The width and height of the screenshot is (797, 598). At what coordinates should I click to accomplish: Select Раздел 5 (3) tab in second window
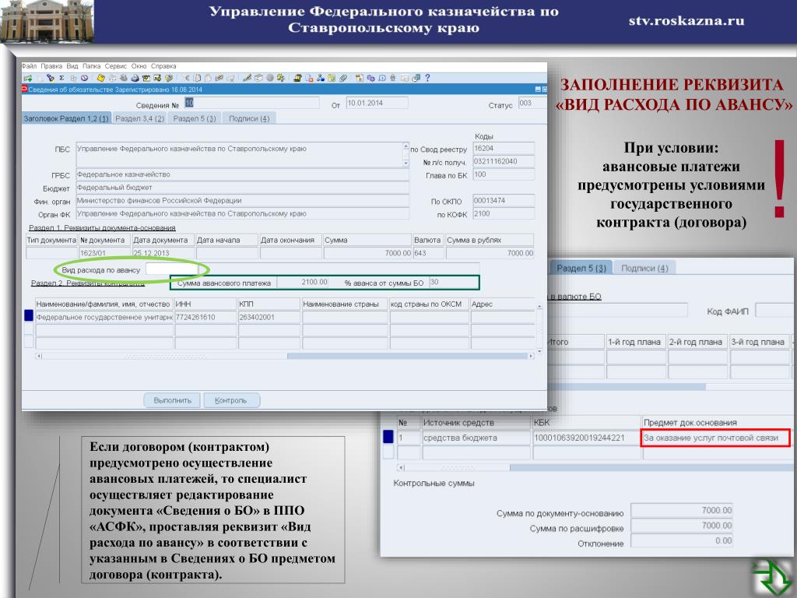pos(581,268)
